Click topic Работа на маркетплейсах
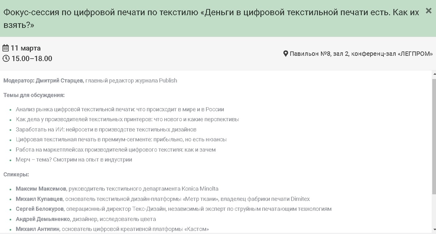436x234 pixels. tap(116, 150)
